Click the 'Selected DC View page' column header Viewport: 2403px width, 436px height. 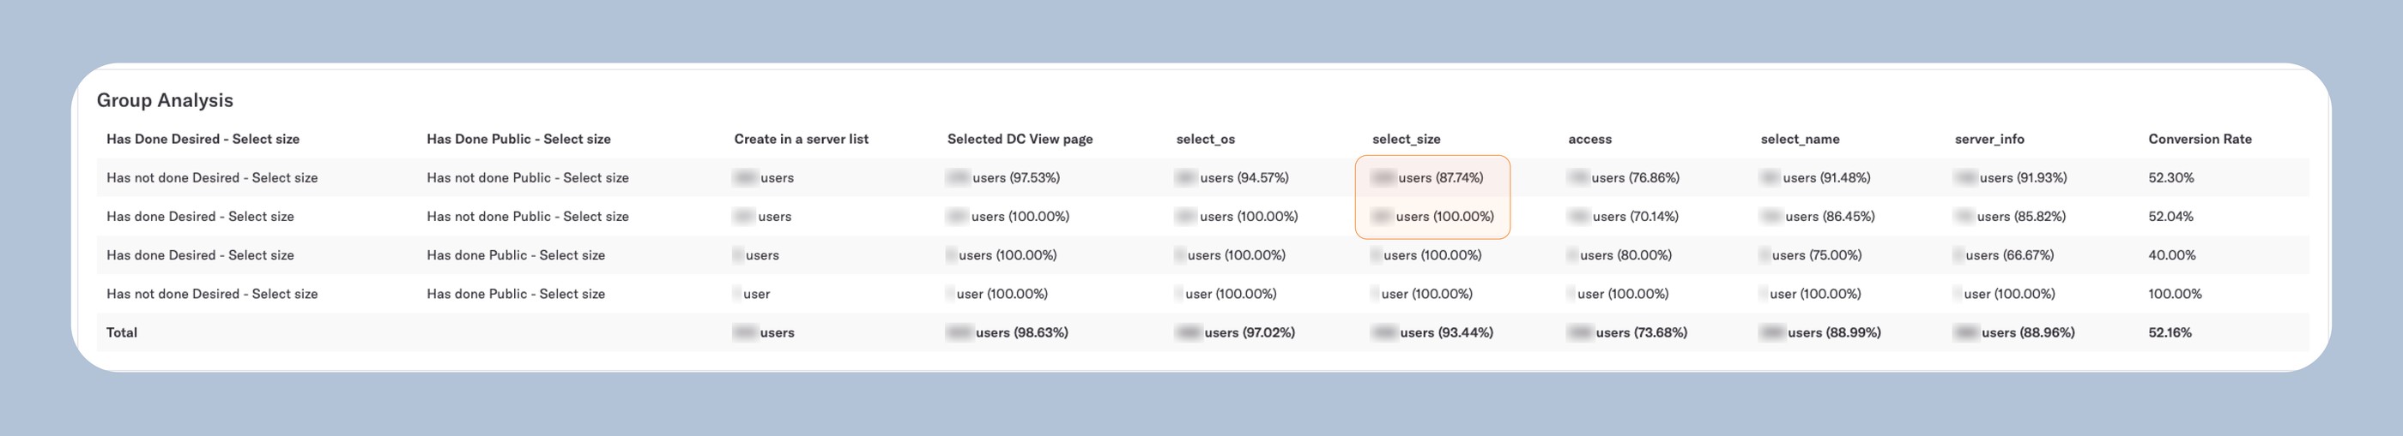point(1020,139)
